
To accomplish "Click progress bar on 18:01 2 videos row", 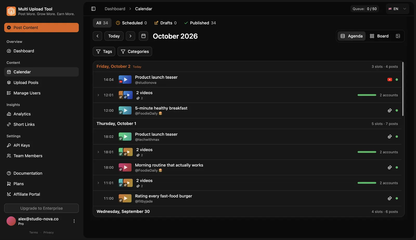I will (367, 152).
